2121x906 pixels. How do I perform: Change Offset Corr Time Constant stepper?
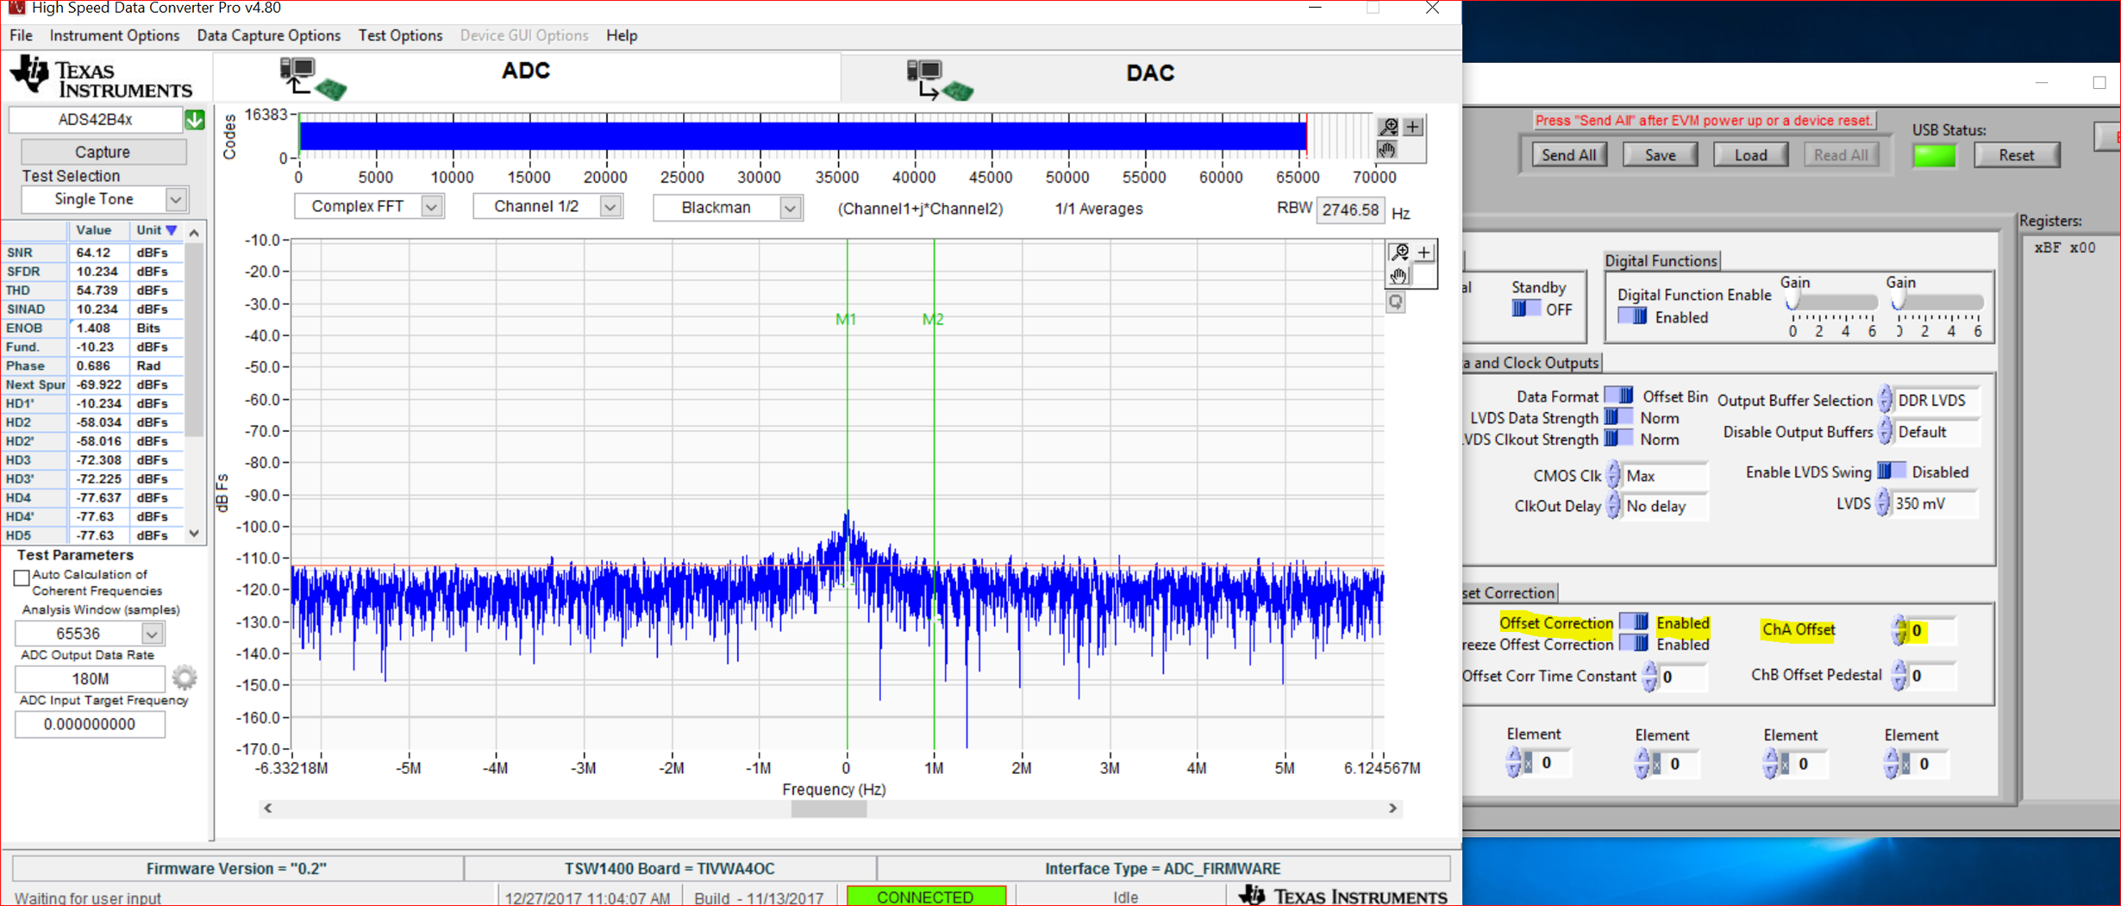point(1649,677)
